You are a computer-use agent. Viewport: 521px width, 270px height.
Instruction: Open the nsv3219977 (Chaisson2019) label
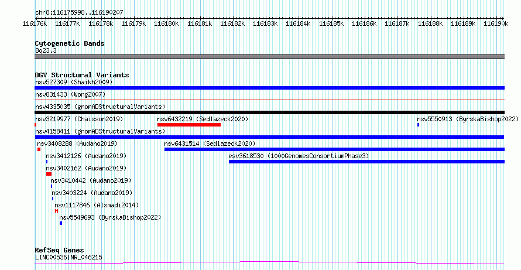tap(79, 119)
